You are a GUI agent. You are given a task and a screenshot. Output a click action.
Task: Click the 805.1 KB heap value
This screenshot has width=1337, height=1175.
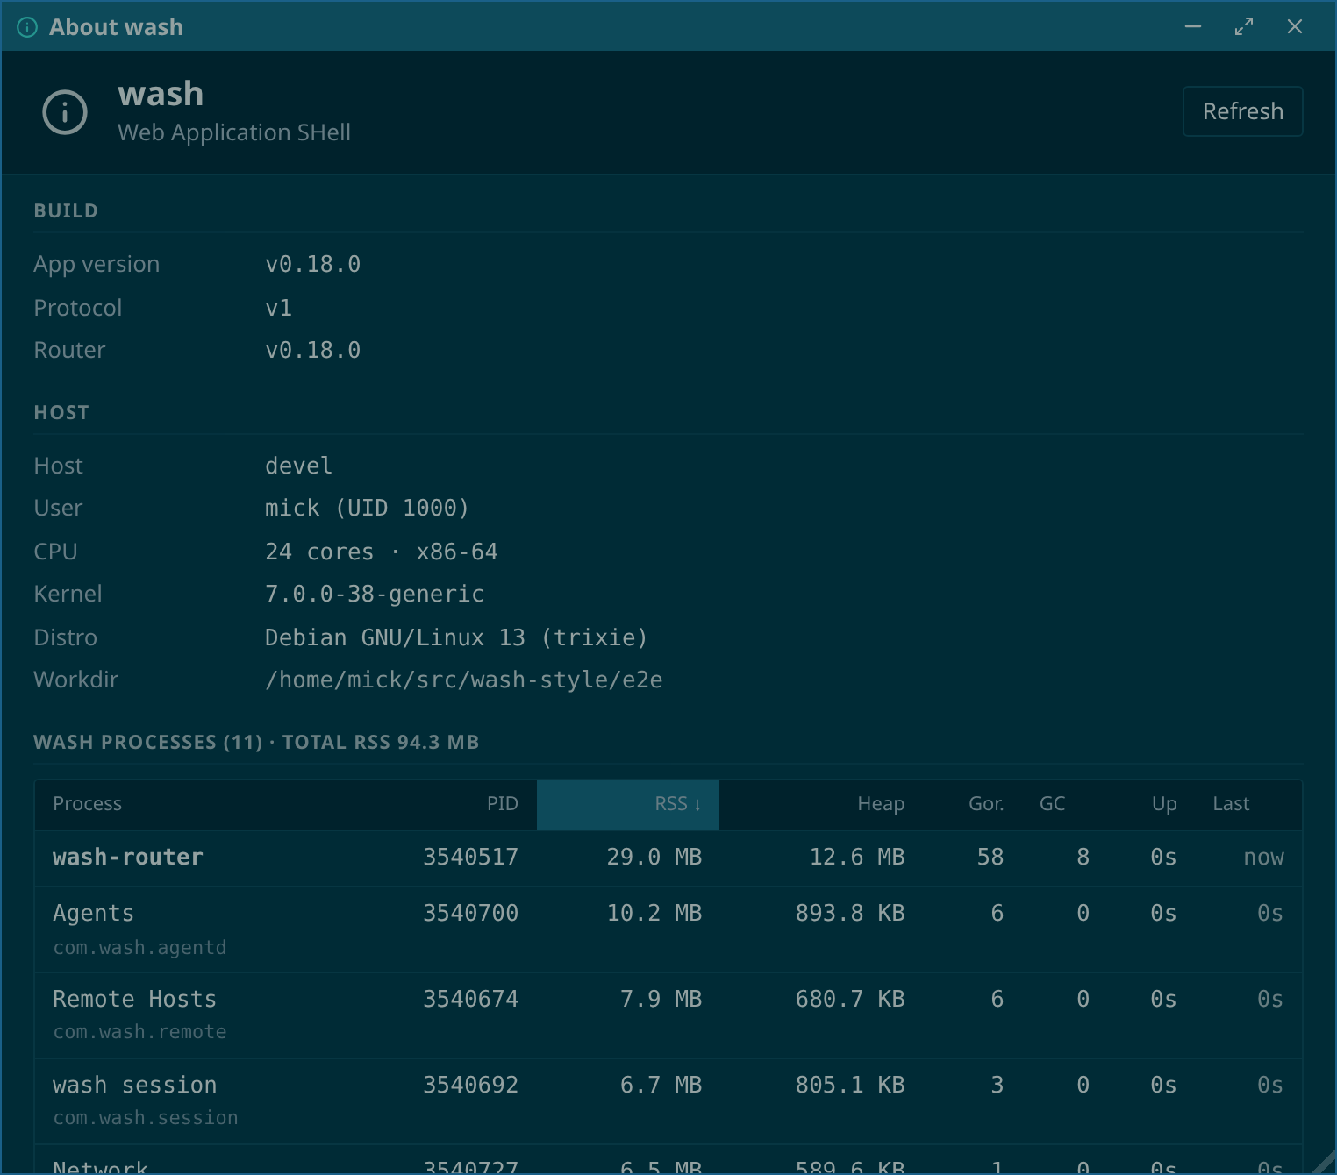[849, 1085]
